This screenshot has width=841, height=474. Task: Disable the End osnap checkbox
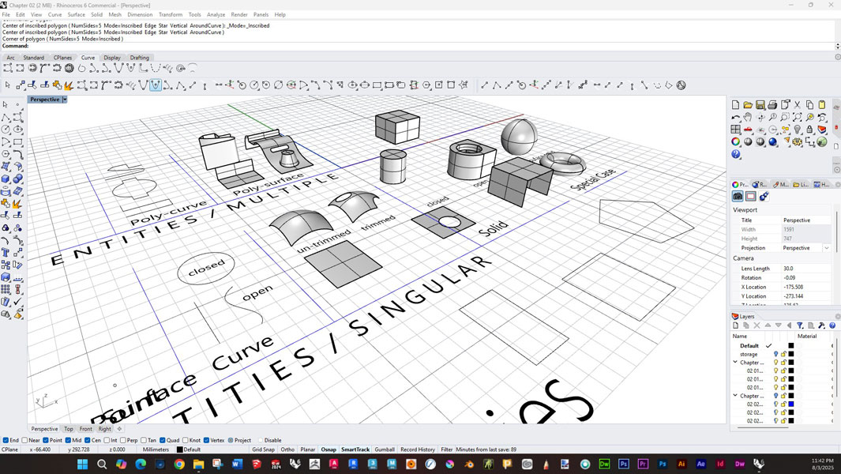point(6,440)
